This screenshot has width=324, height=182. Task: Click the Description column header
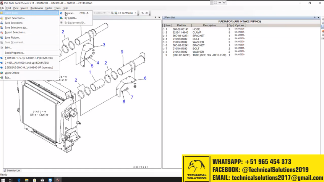[x=209, y=26]
